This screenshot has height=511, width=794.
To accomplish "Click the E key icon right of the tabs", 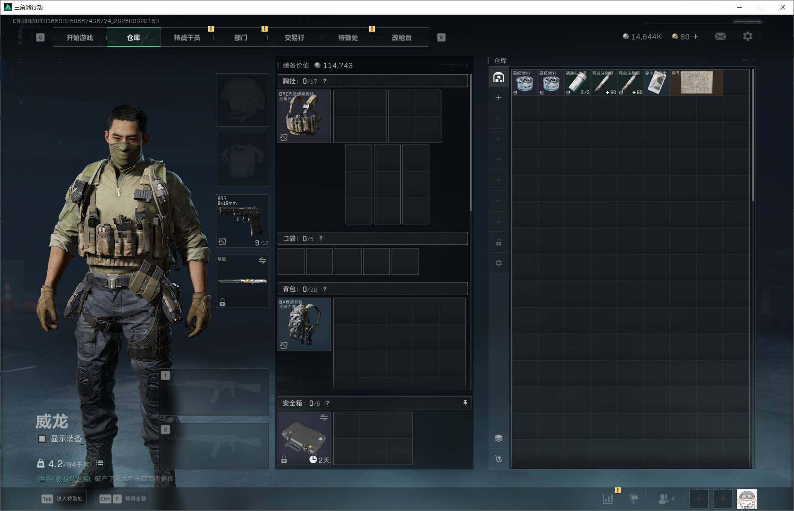I will click(441, 37).
